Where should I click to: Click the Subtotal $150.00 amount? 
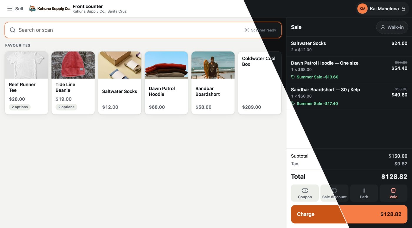[x=398, y=156]
